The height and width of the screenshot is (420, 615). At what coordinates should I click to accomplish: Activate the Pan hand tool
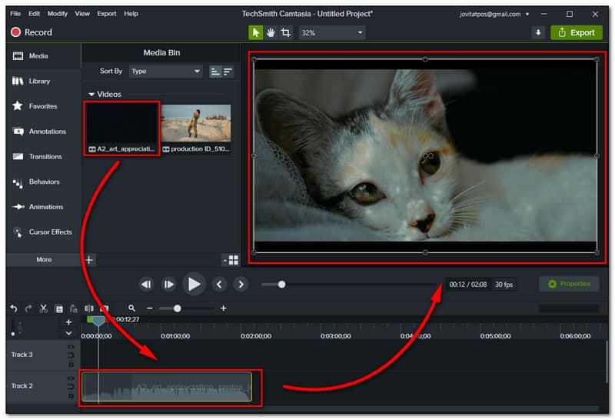(271, 32)
